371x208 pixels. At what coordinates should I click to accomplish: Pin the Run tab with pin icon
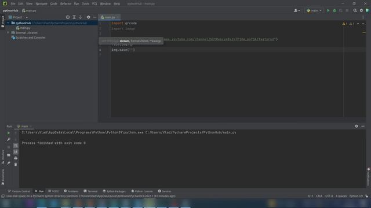9,163
